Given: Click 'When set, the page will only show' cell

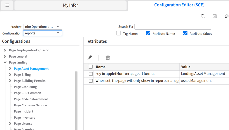Looking at the screenshot, I should (137, 81).
